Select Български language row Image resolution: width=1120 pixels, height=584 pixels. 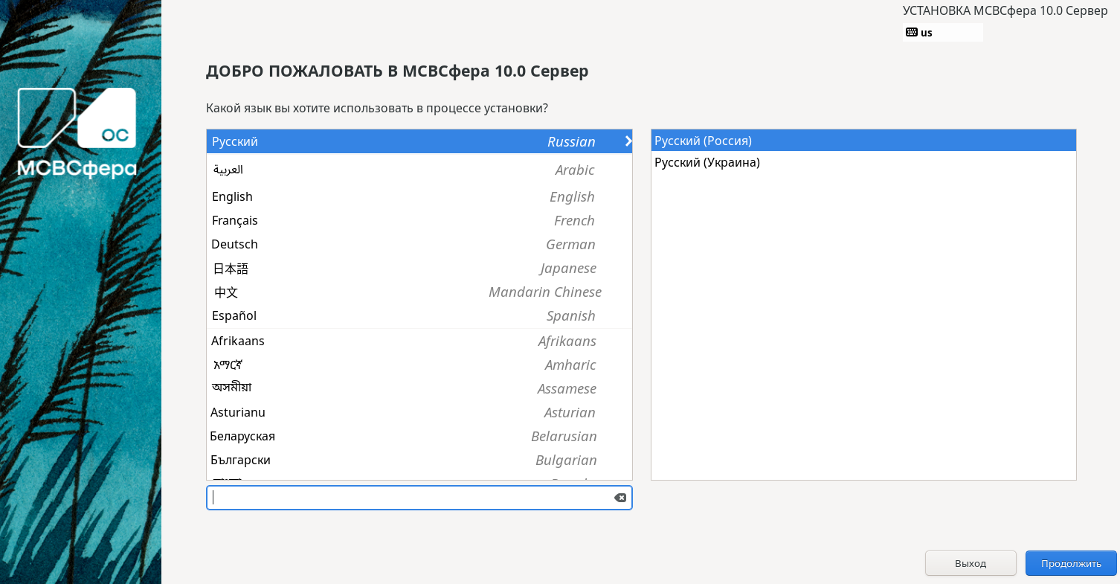coord(419,460)
